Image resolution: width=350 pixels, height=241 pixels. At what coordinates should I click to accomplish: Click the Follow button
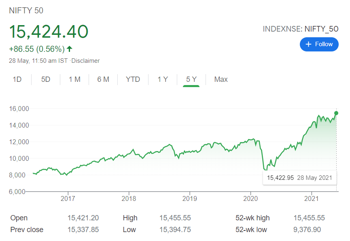coord(319,44)
